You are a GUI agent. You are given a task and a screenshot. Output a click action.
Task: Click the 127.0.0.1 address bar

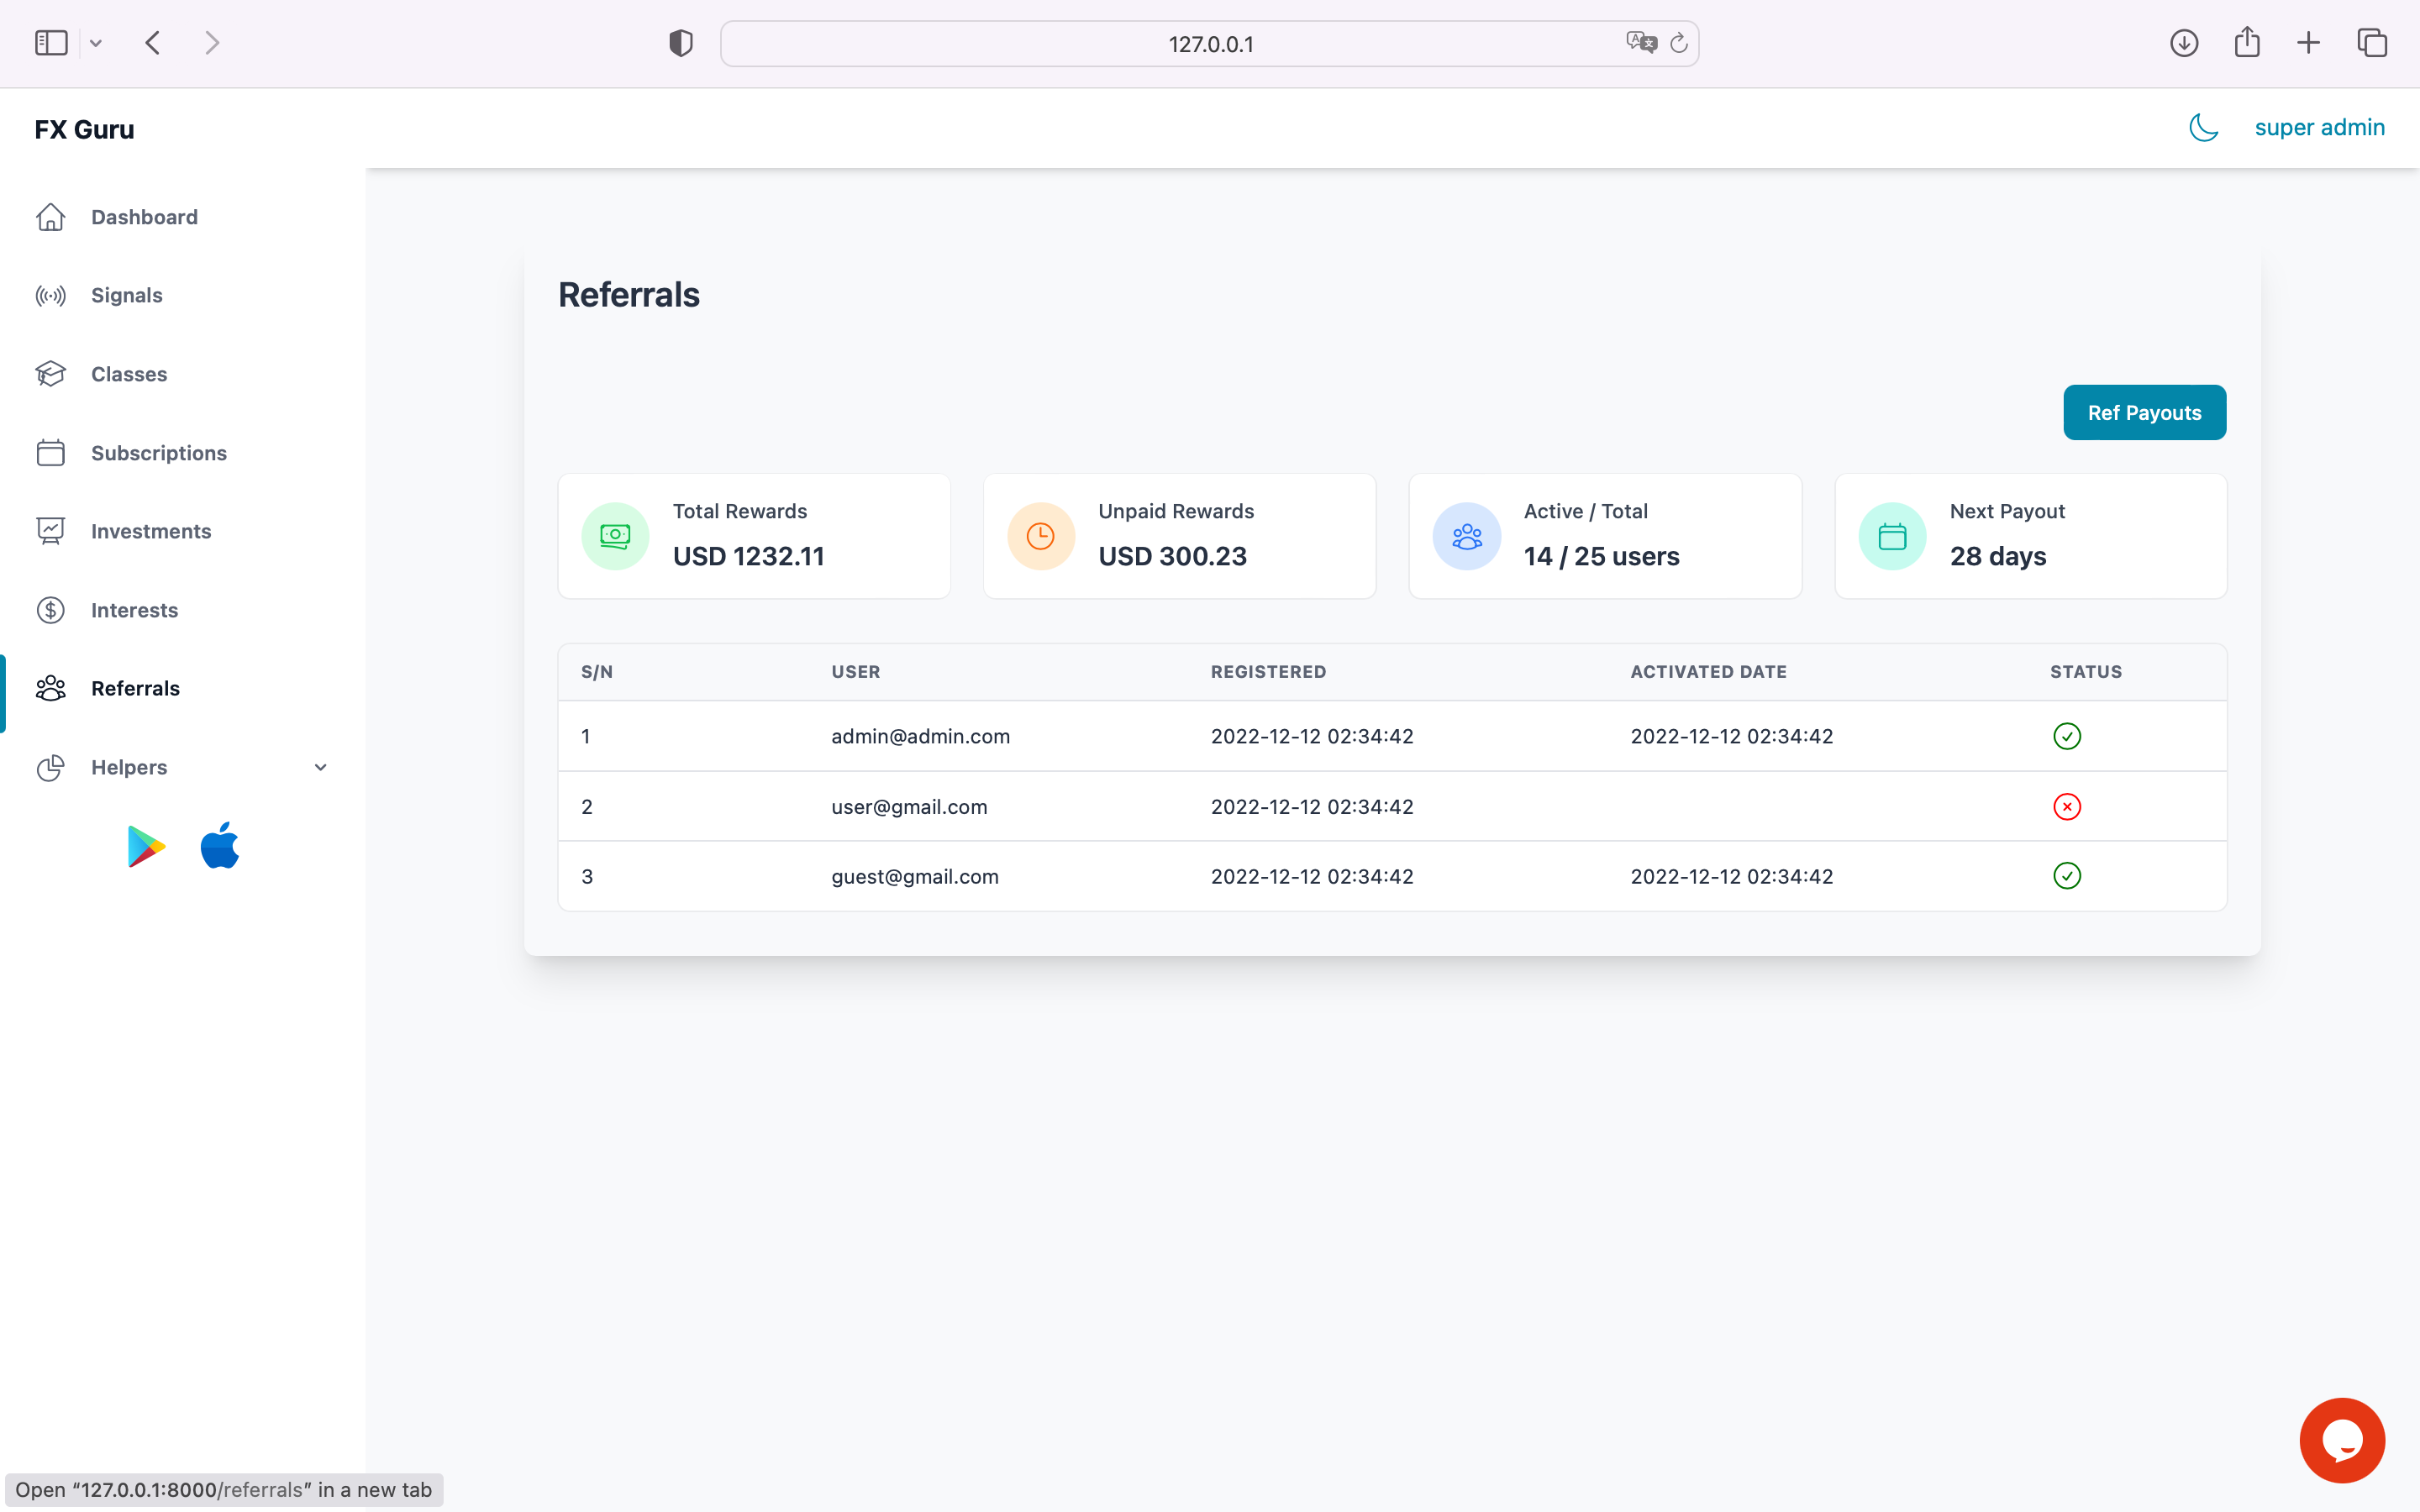click(x=1210, y=44)
